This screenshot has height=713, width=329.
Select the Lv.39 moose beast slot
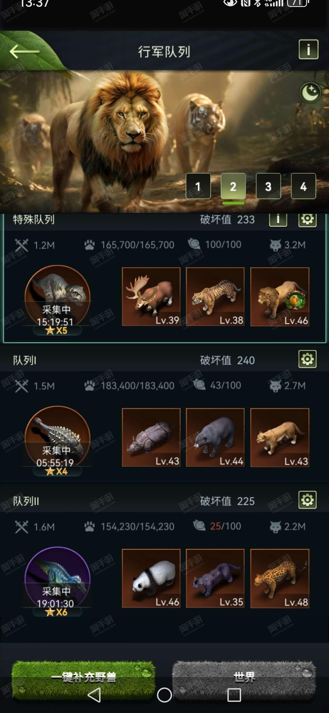(x=151, y=297)
